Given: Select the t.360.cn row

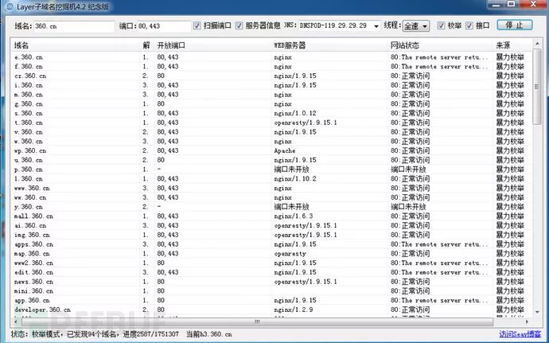Looking at the screenshot, I should 271,123.
